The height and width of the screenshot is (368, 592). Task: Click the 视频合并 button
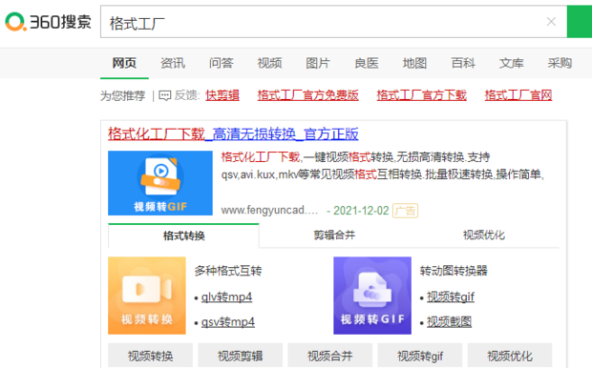(330, 356)
